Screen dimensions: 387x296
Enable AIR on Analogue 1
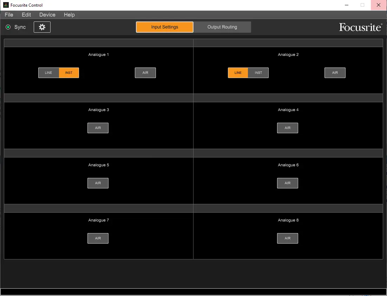tap(145, 73)
